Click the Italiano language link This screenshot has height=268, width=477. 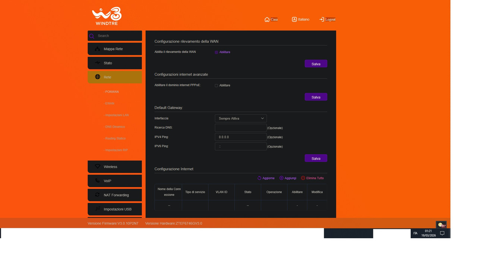click(304, 19)
